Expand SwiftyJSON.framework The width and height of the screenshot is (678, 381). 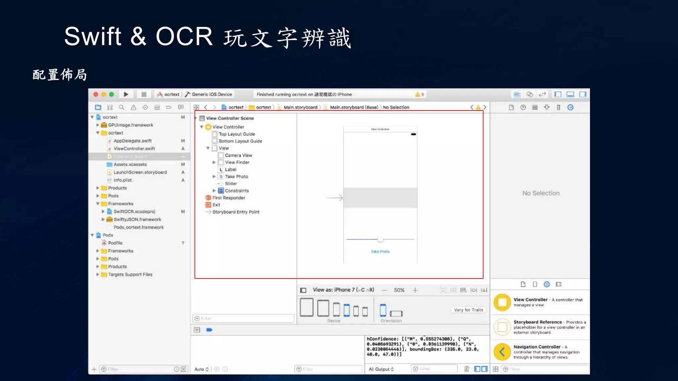[103, 219]
